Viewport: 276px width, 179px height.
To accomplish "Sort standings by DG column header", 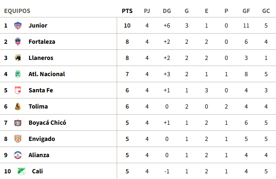I will click(x=167, y=11).
